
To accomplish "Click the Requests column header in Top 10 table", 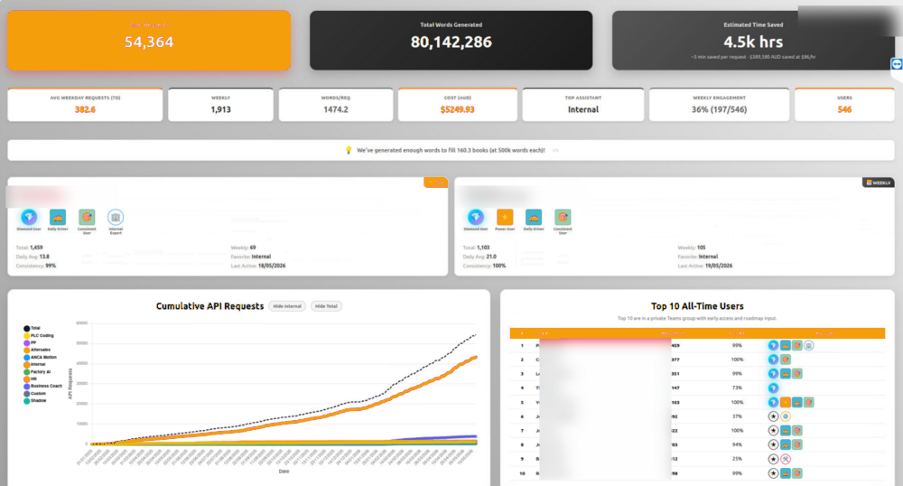I will 673,333.
